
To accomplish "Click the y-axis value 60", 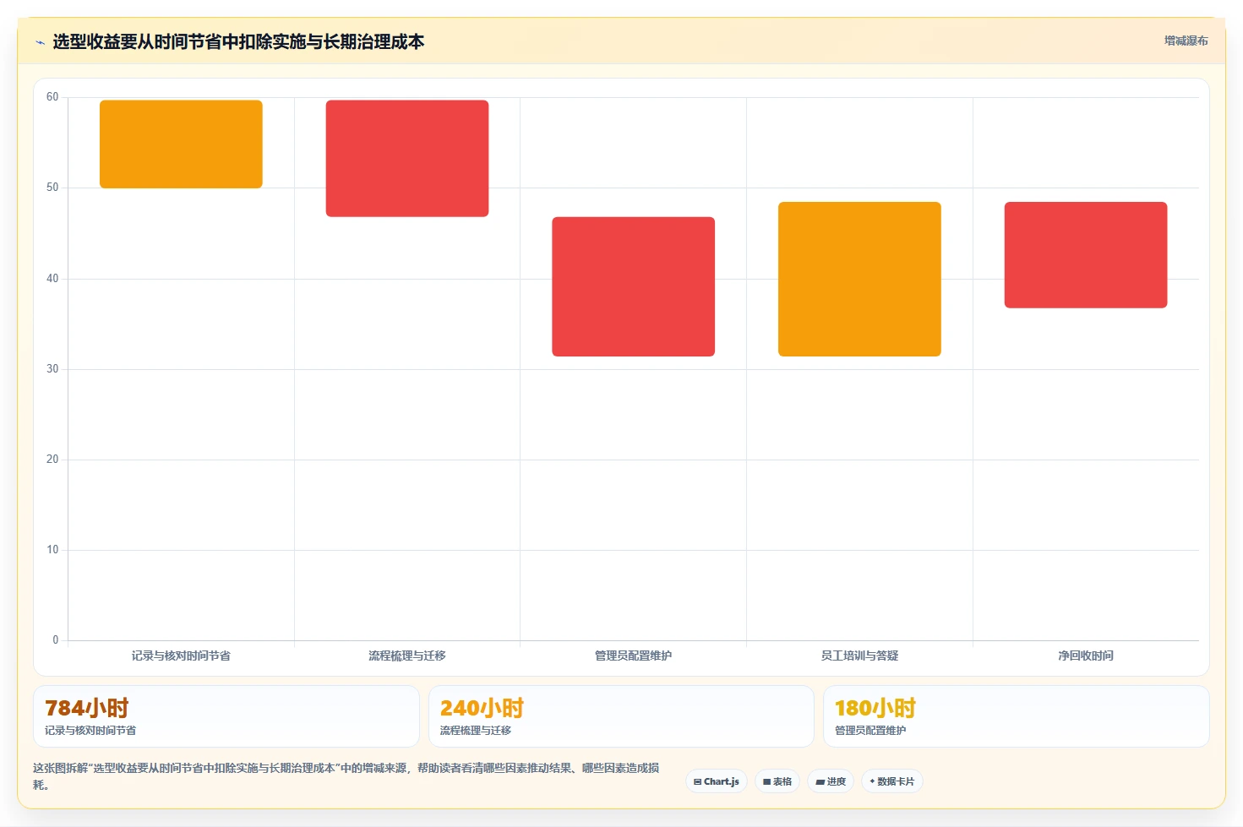I will (x=52, y=97).
